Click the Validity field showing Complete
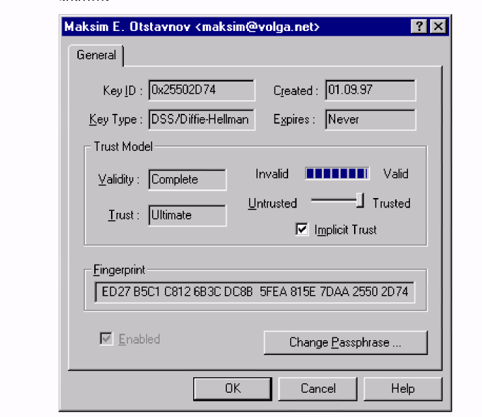This screenshot has width=482, height=417. click(x=188, y=180)
